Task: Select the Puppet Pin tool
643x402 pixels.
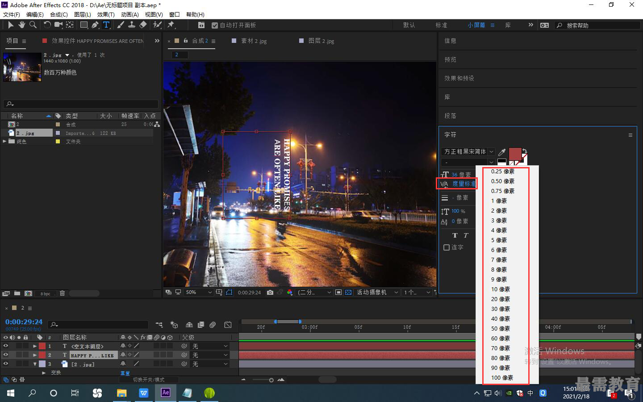Action: point(171,25)
